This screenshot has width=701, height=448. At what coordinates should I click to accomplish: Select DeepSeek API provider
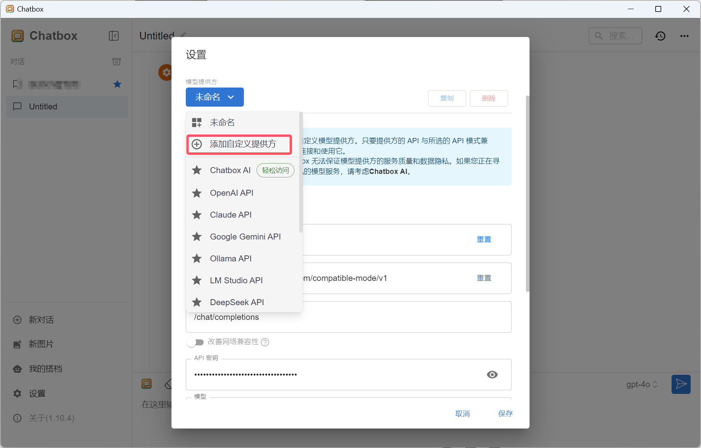coord(243,302)
